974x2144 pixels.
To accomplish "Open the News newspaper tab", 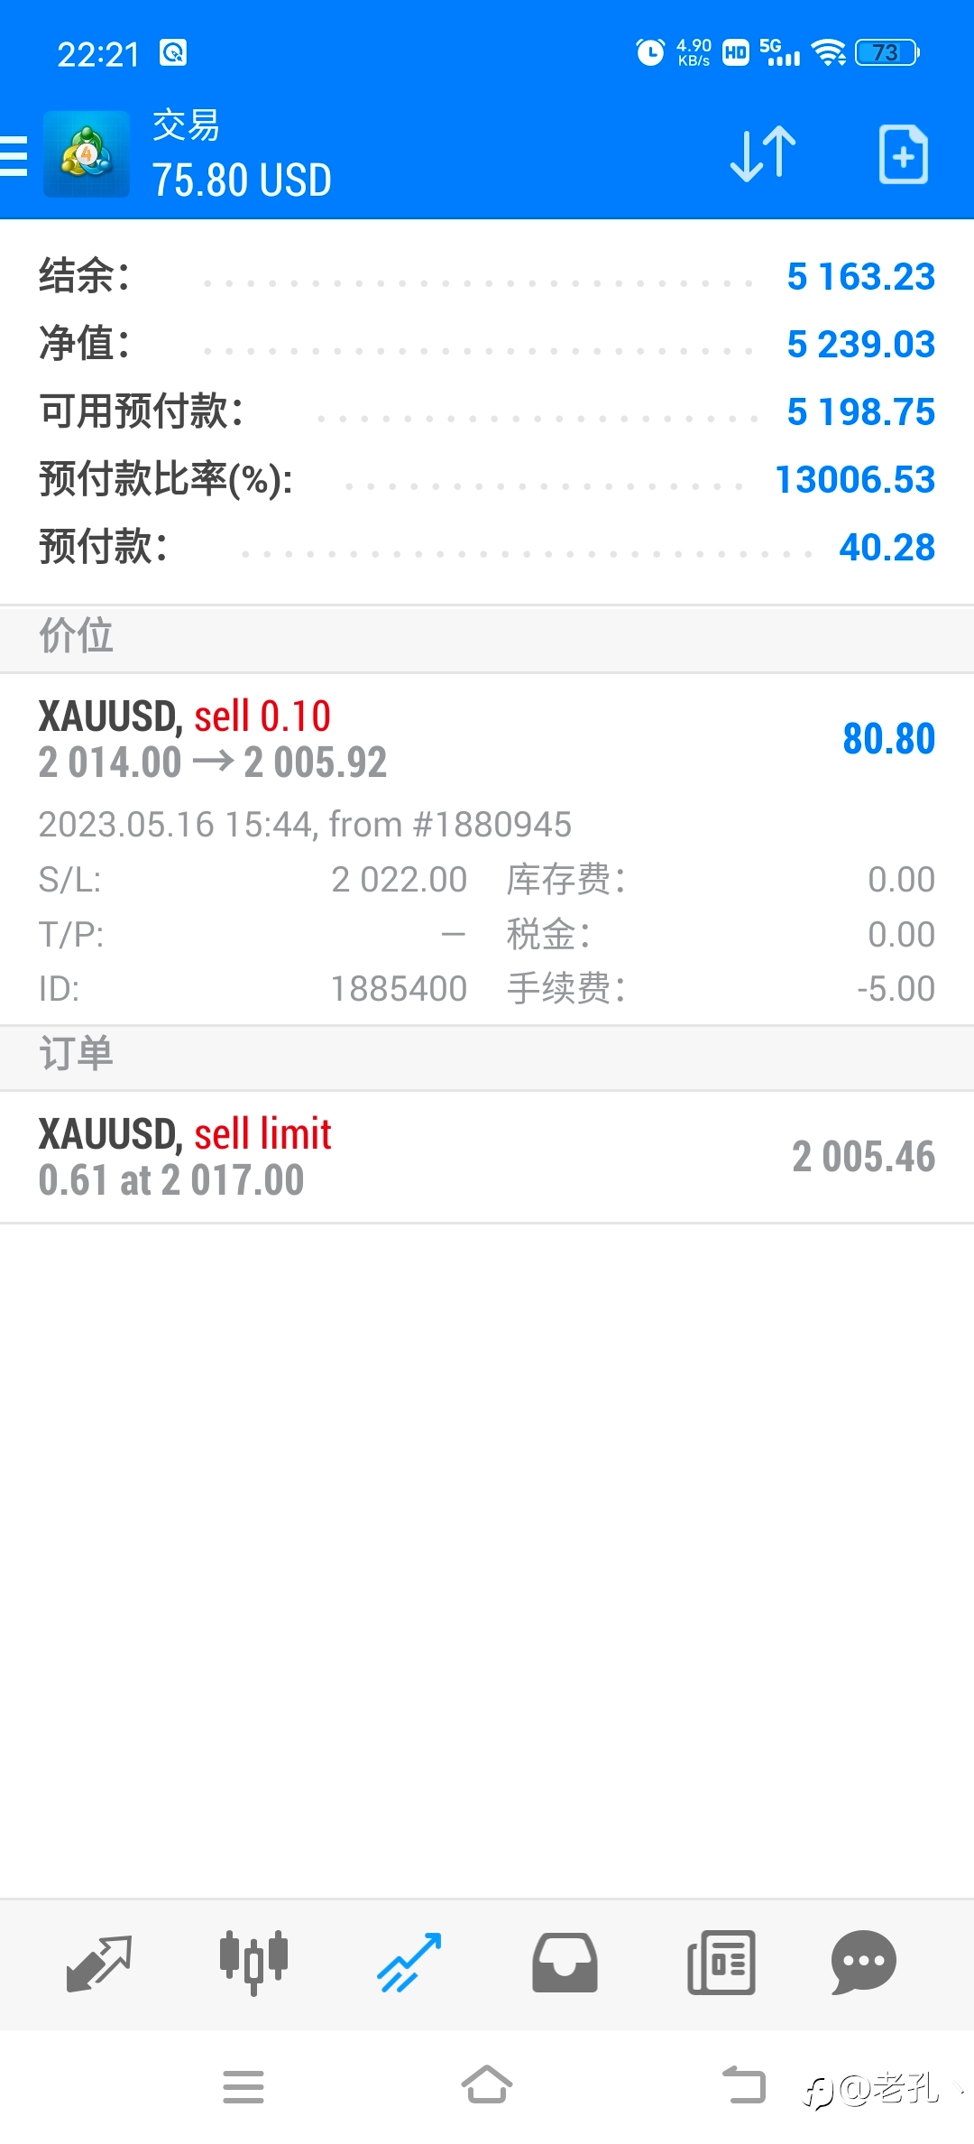I will tap(721, 1964).
